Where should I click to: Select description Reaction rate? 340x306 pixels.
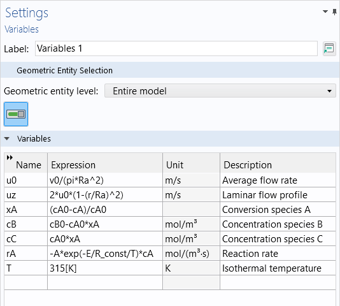tap(278, 254)
